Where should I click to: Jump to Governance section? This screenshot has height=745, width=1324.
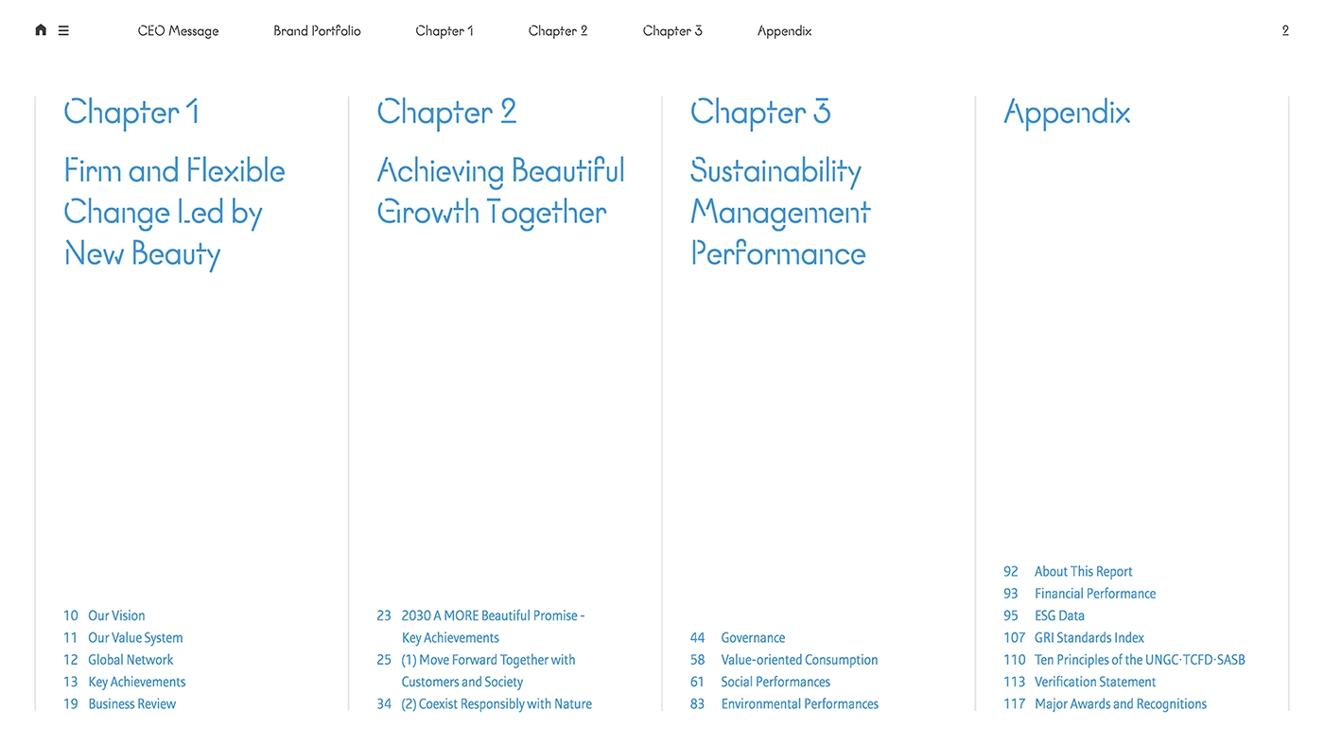753,638
